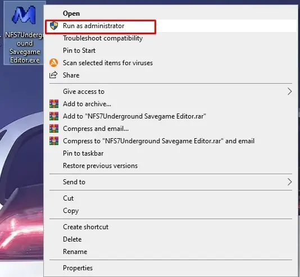The height and width of the screenshot is (277, 300).
Task: Click WinRAR icon beside Compress to .rar and email
Action: point(54,141)
